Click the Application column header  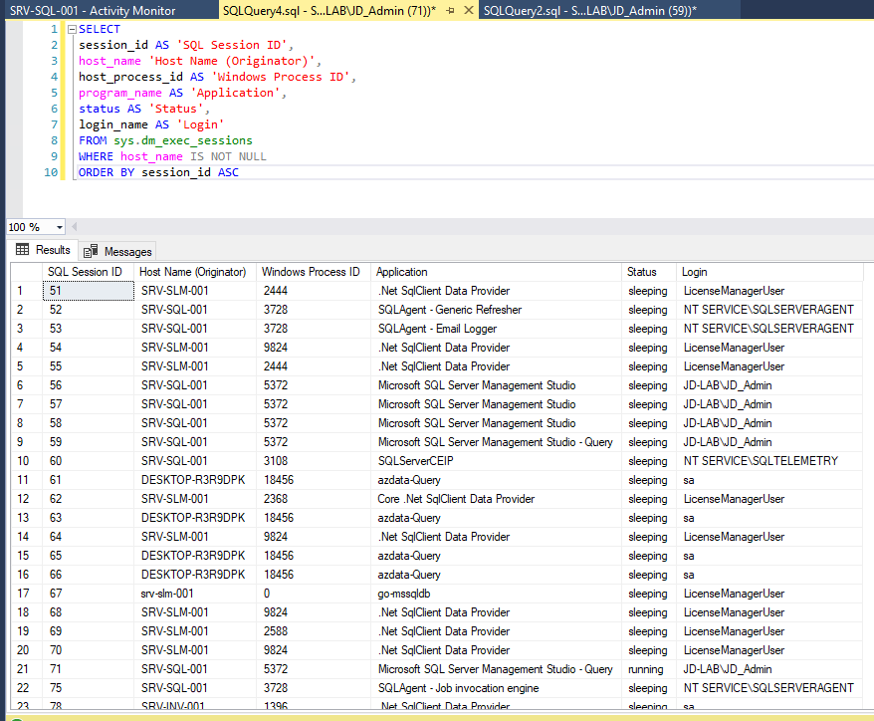coord(403,272)
